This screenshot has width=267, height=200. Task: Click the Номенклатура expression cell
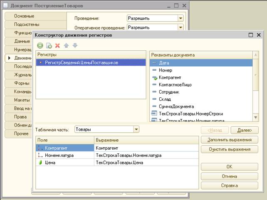tap(146, 155)
